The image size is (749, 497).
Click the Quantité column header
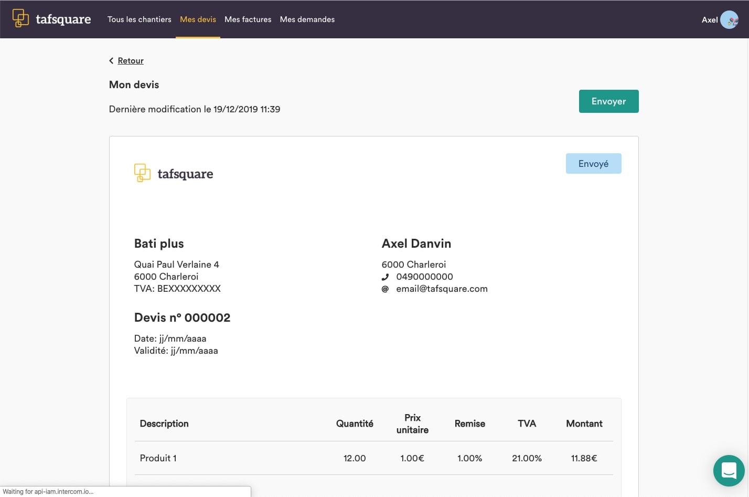pyautogui.click(x=355, y=424)
